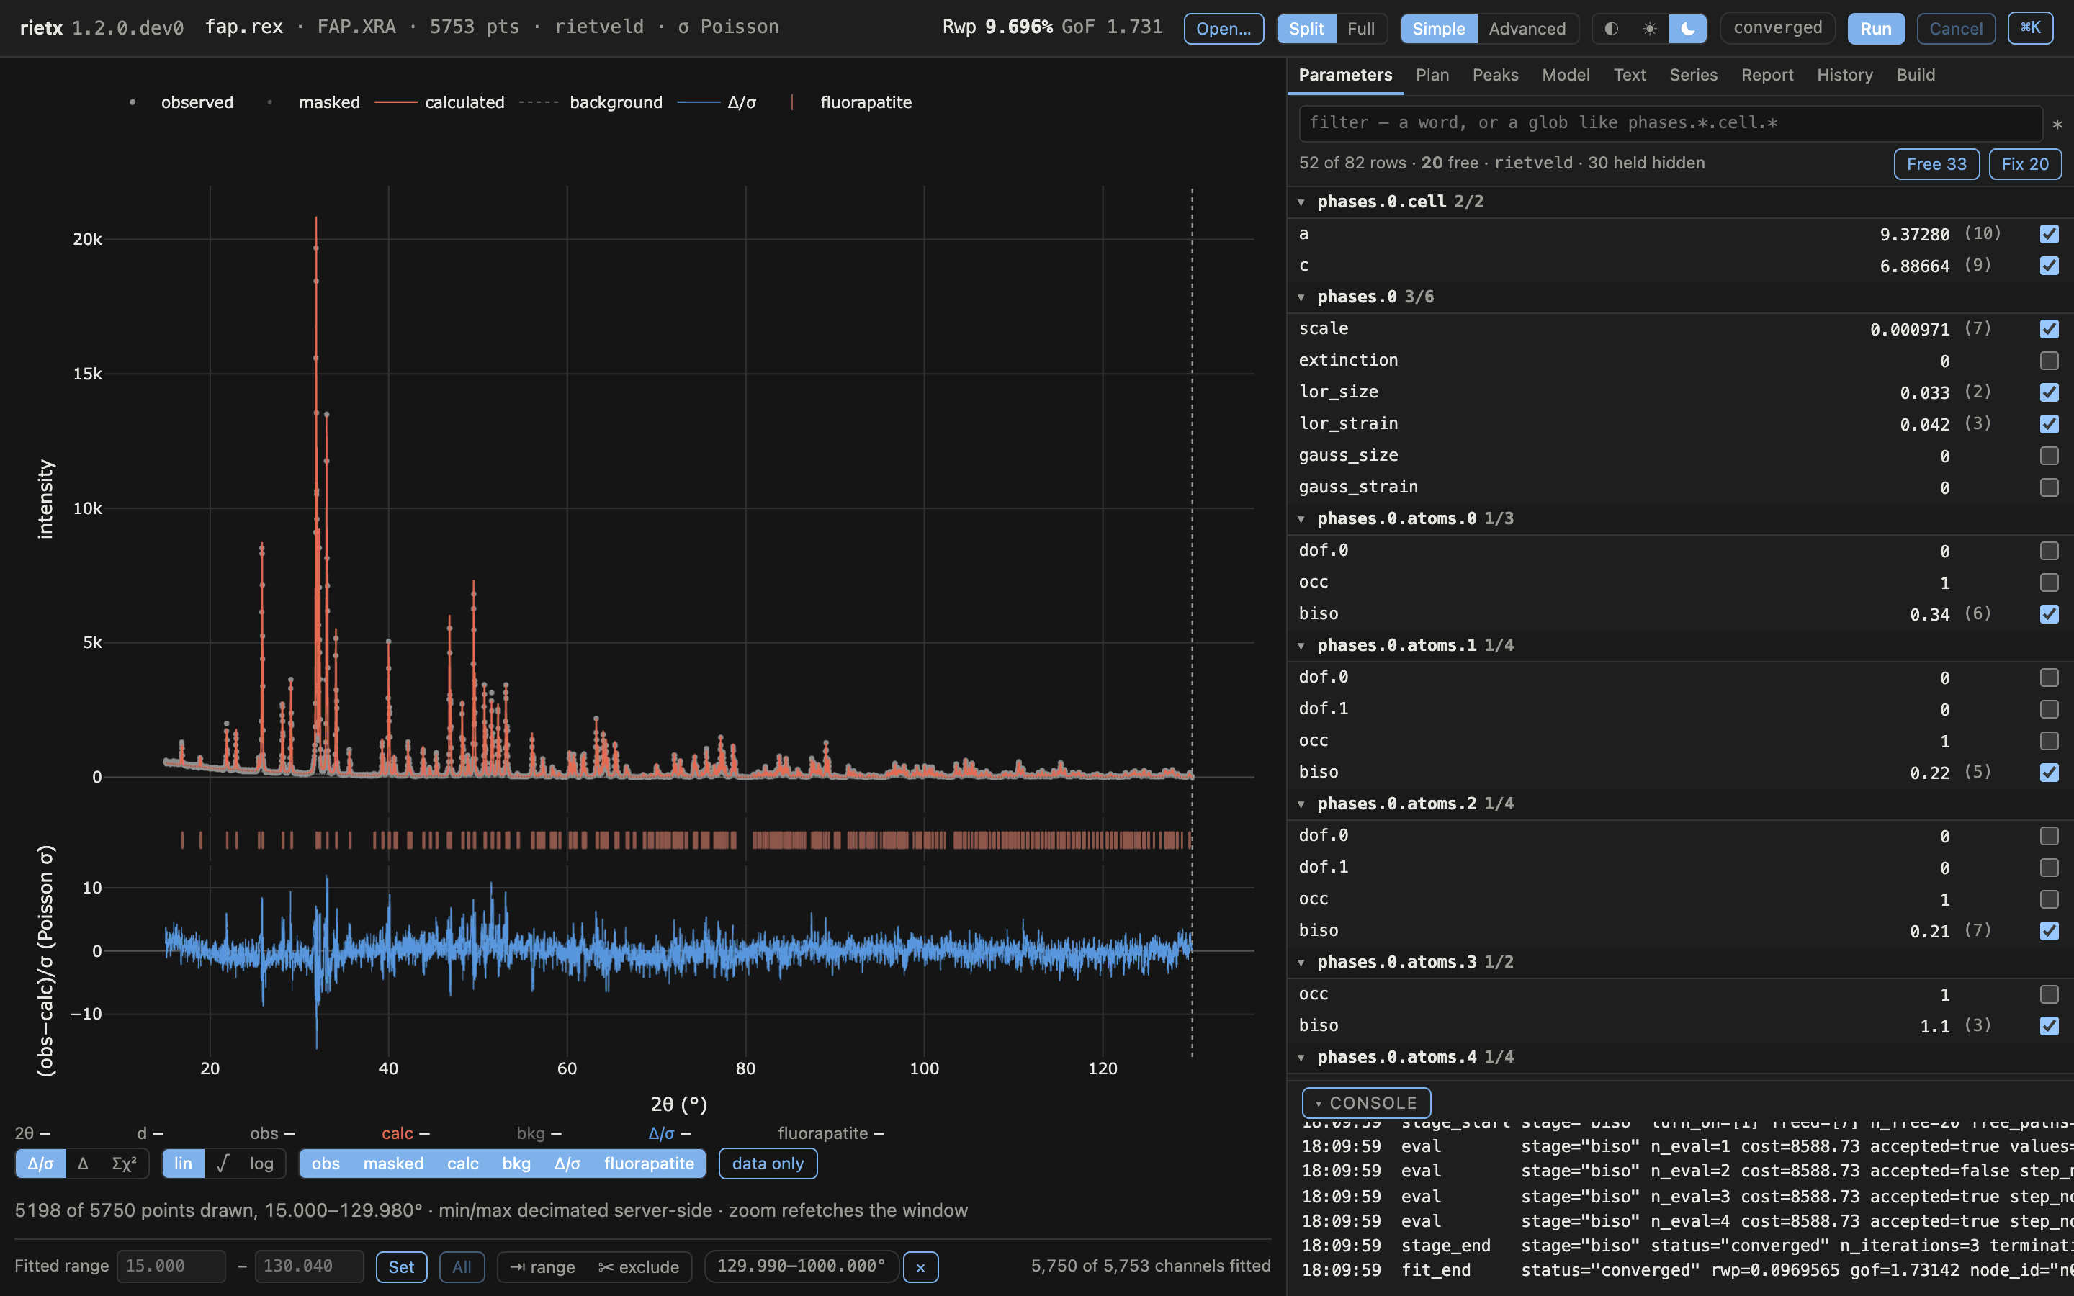Collapse the phases.0.atoms.2 group

[x=1301, y=805]
